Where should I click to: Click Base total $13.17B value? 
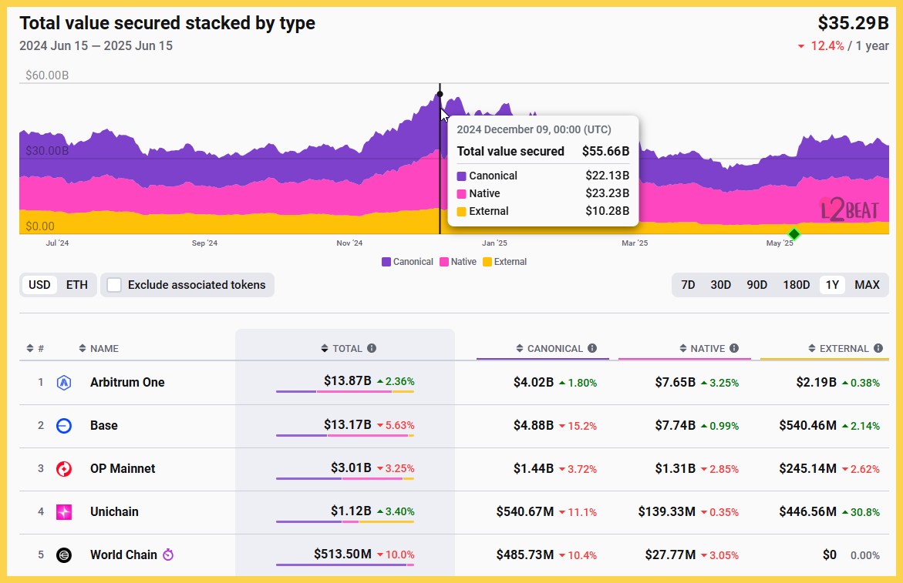click(x=347, y=424)
